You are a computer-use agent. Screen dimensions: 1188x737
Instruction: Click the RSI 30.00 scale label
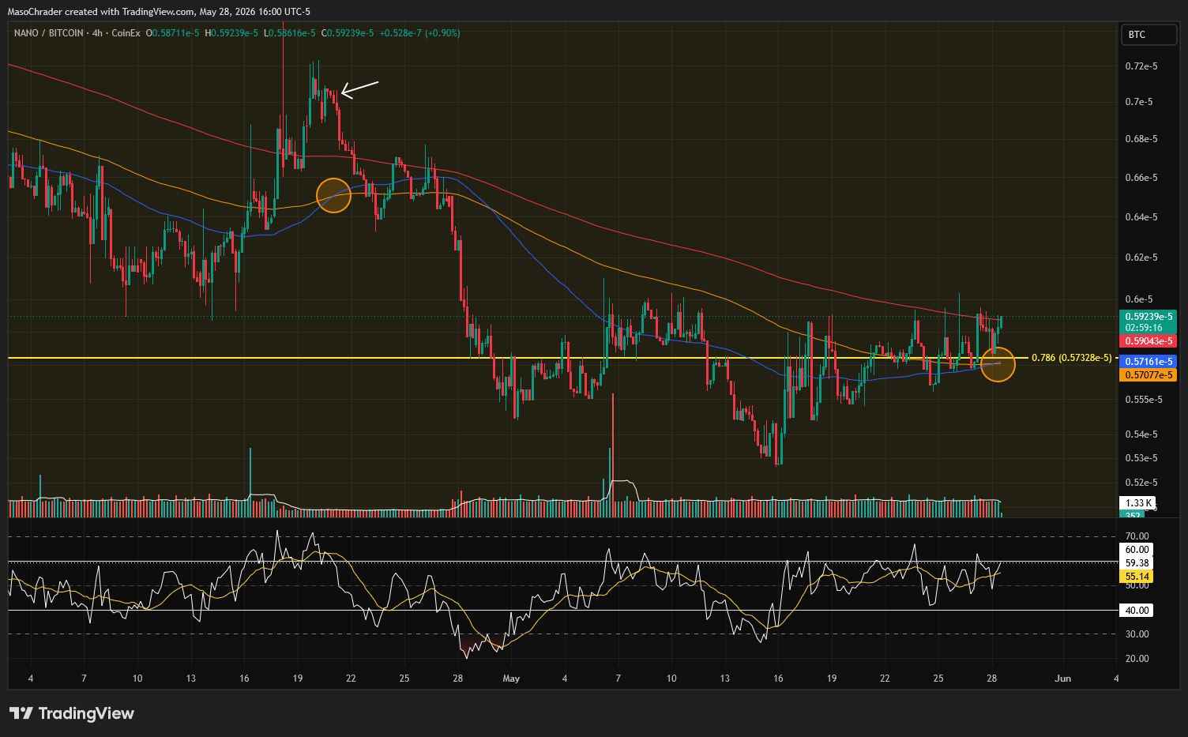(x=1137, y=634)
